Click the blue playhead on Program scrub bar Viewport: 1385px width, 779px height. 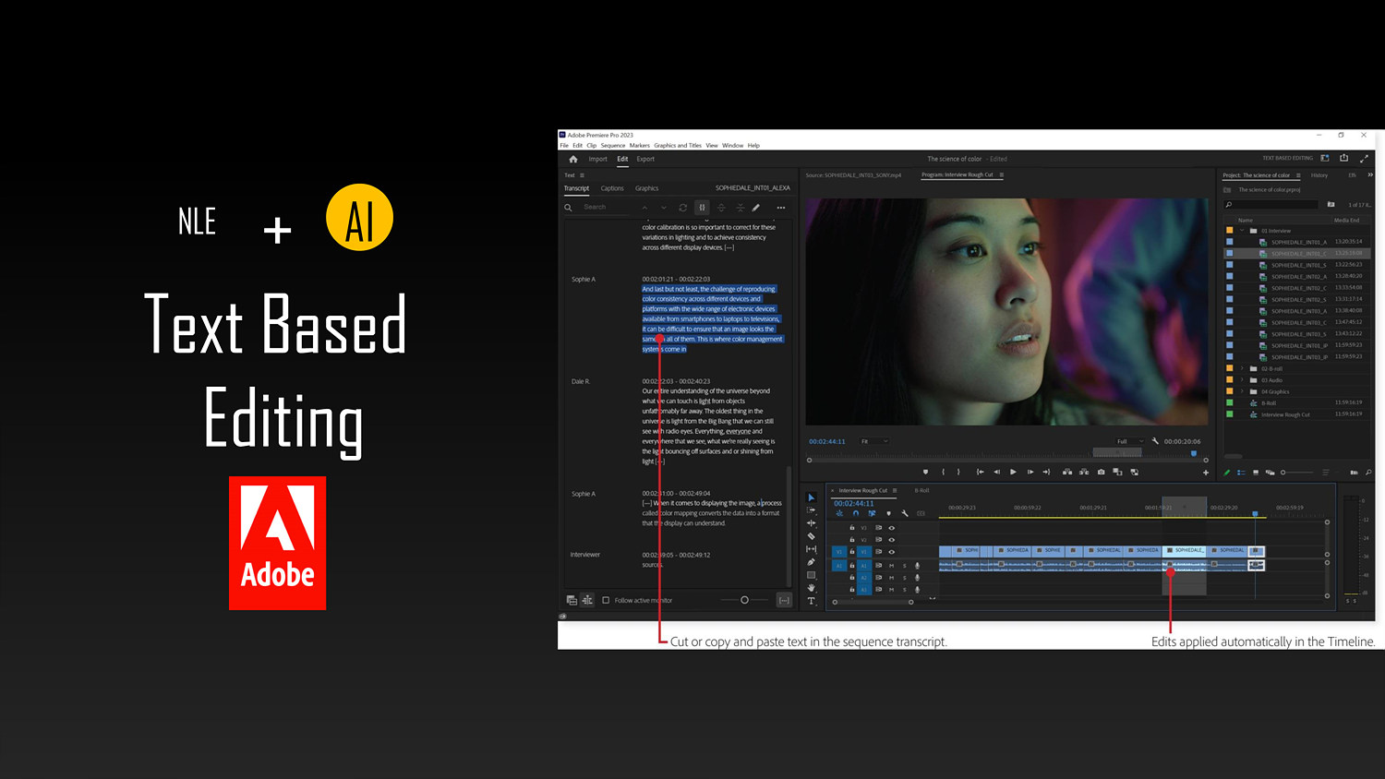1194,453
